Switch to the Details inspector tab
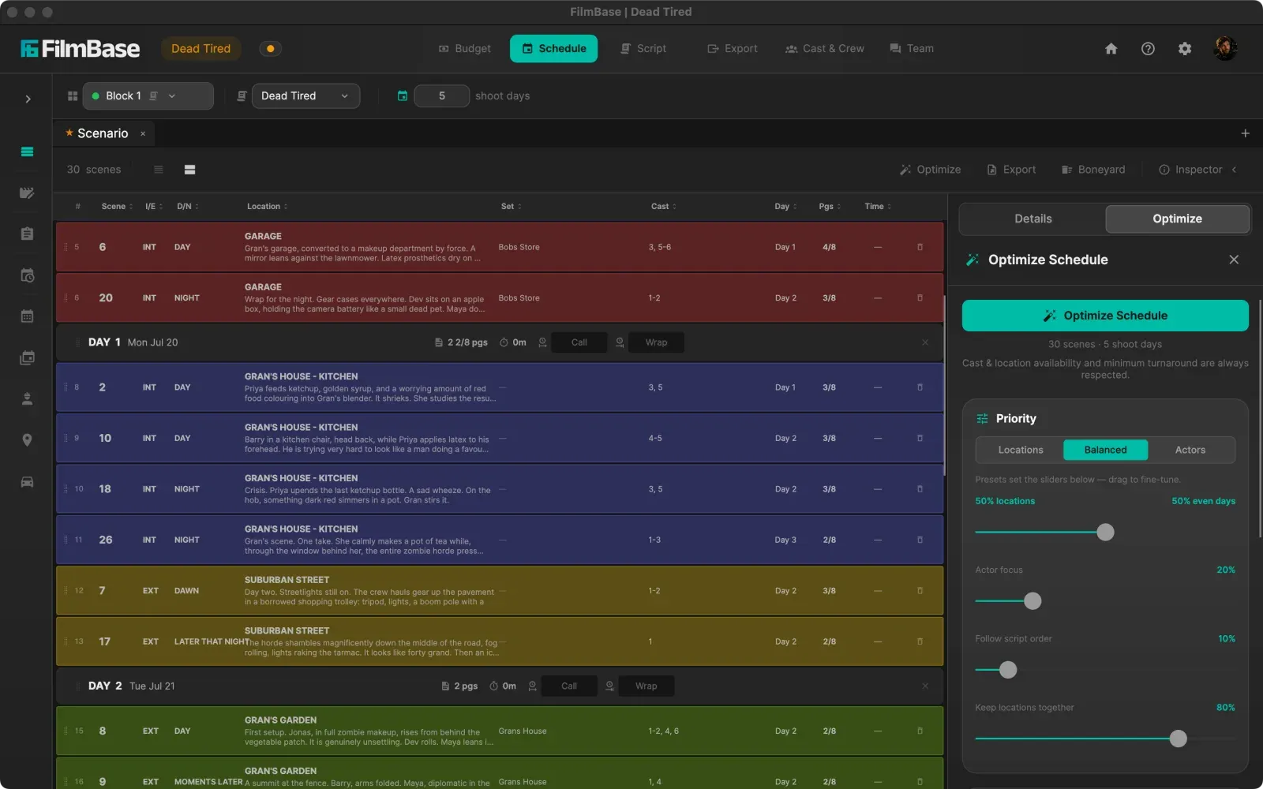Screen dimensions: 1263x789 pos(1033,219)
